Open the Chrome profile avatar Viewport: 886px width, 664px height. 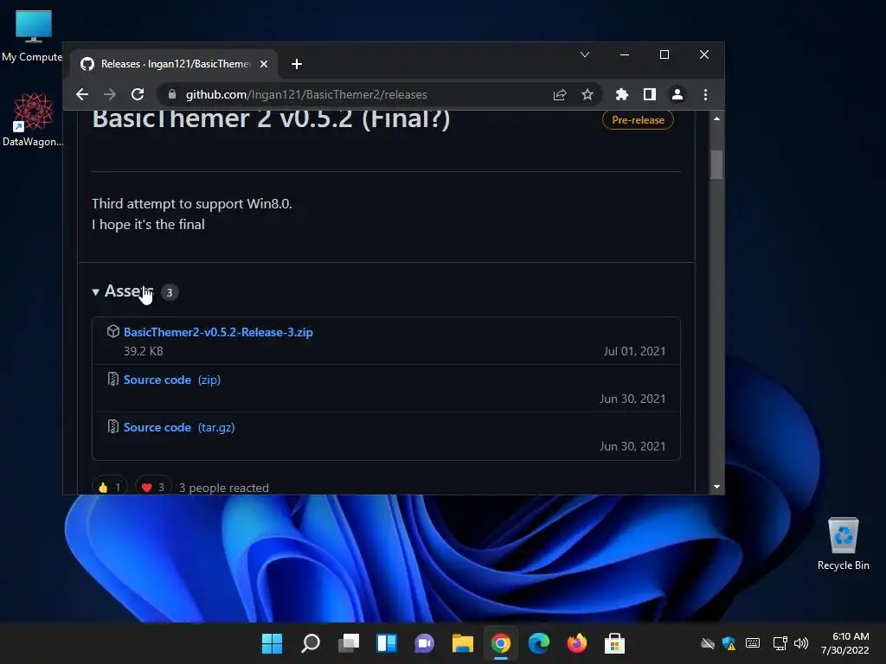click(677, 94)
